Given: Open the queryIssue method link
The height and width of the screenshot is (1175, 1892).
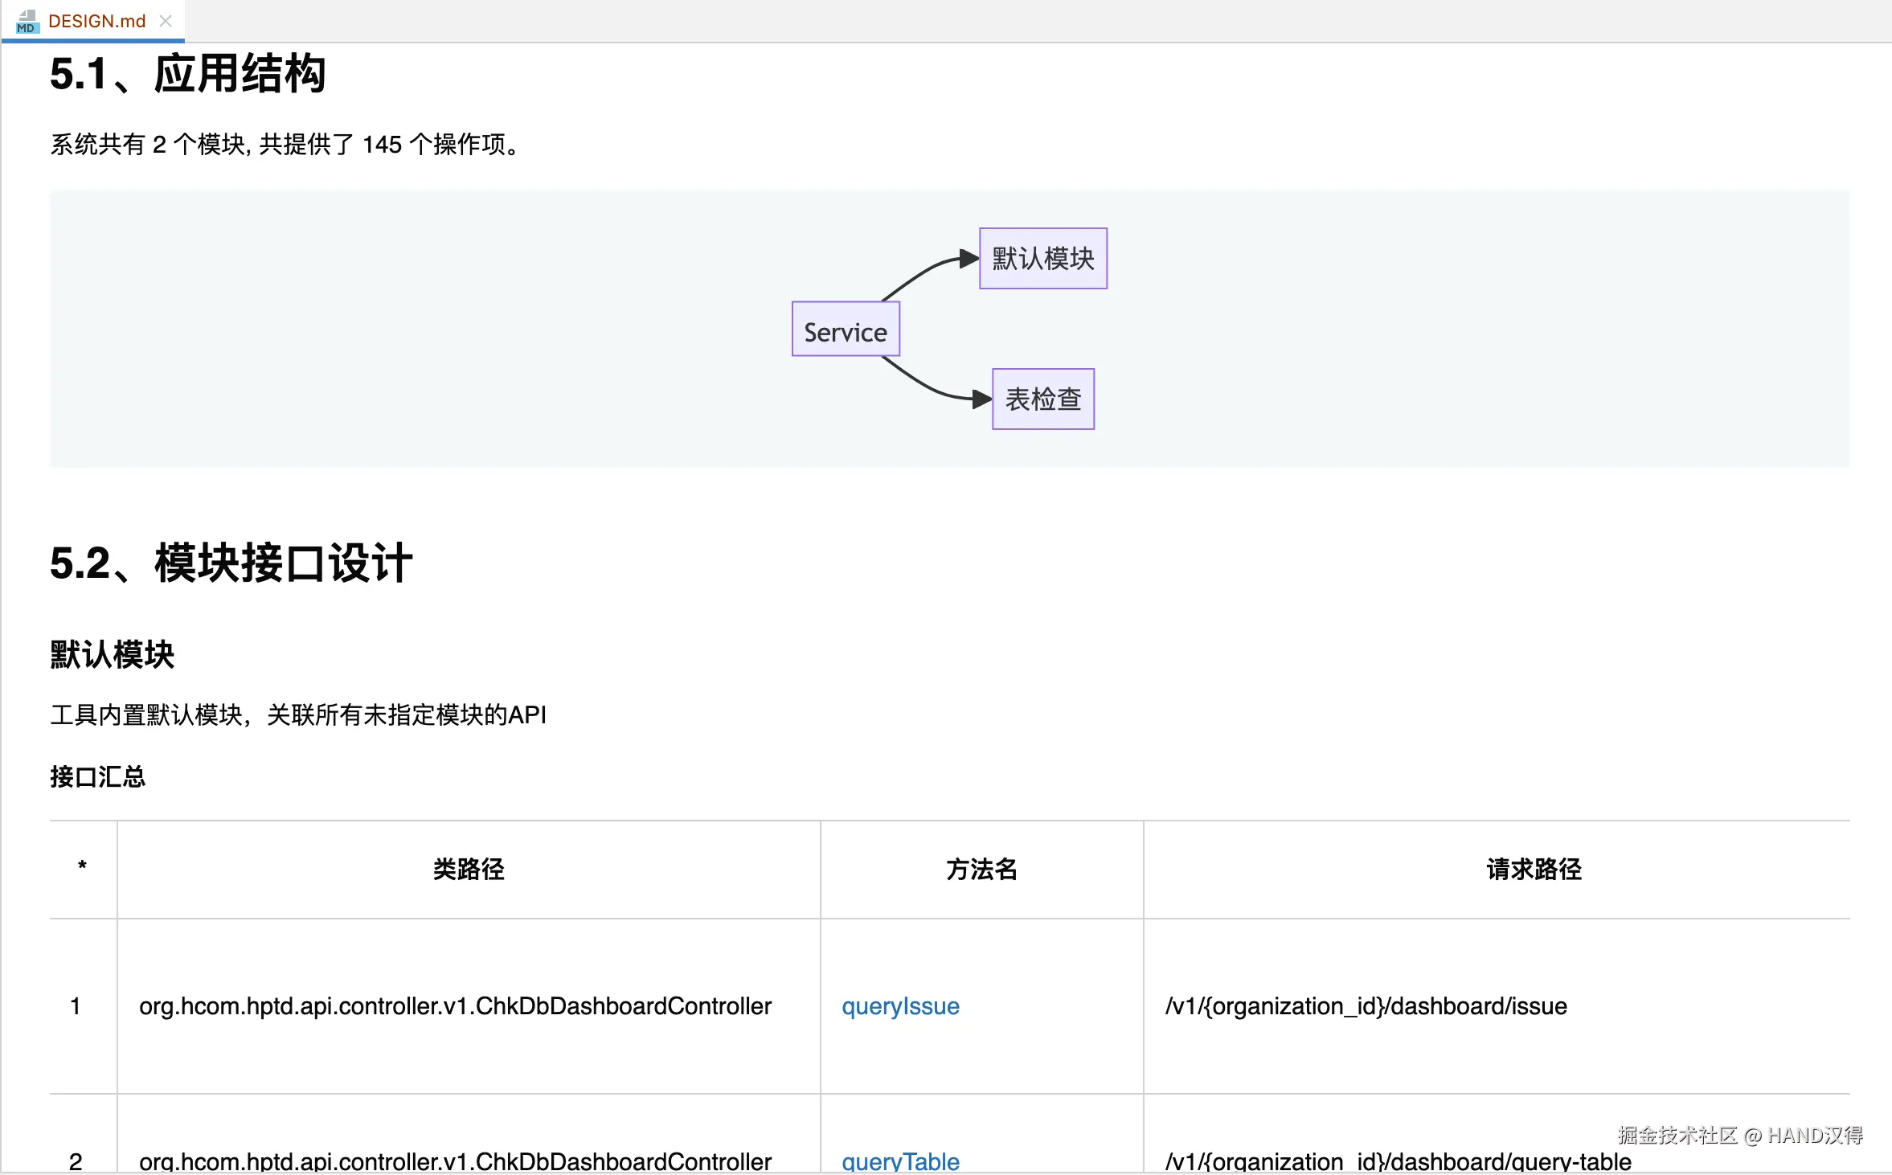Looking at the screenshot, I should 900,1006.
